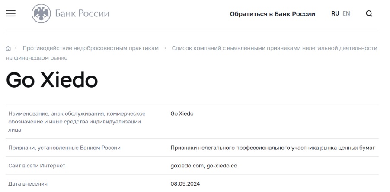The width and height of the screenshot is (390, 192).
Task: Open the hamburger main menu
Action: (10, 13)
